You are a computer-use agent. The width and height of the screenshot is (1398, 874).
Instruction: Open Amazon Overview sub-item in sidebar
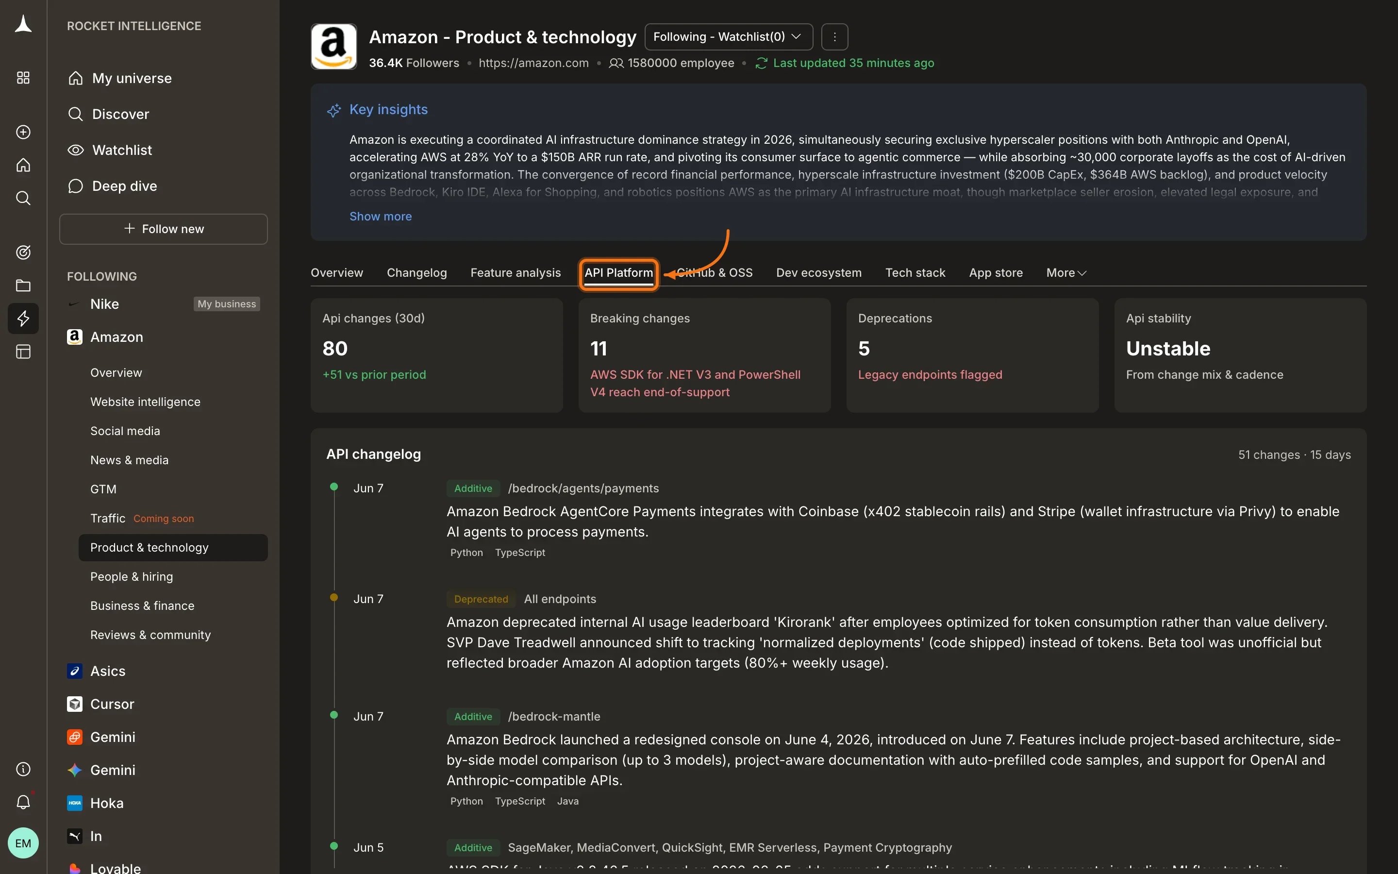coord(116,373)
